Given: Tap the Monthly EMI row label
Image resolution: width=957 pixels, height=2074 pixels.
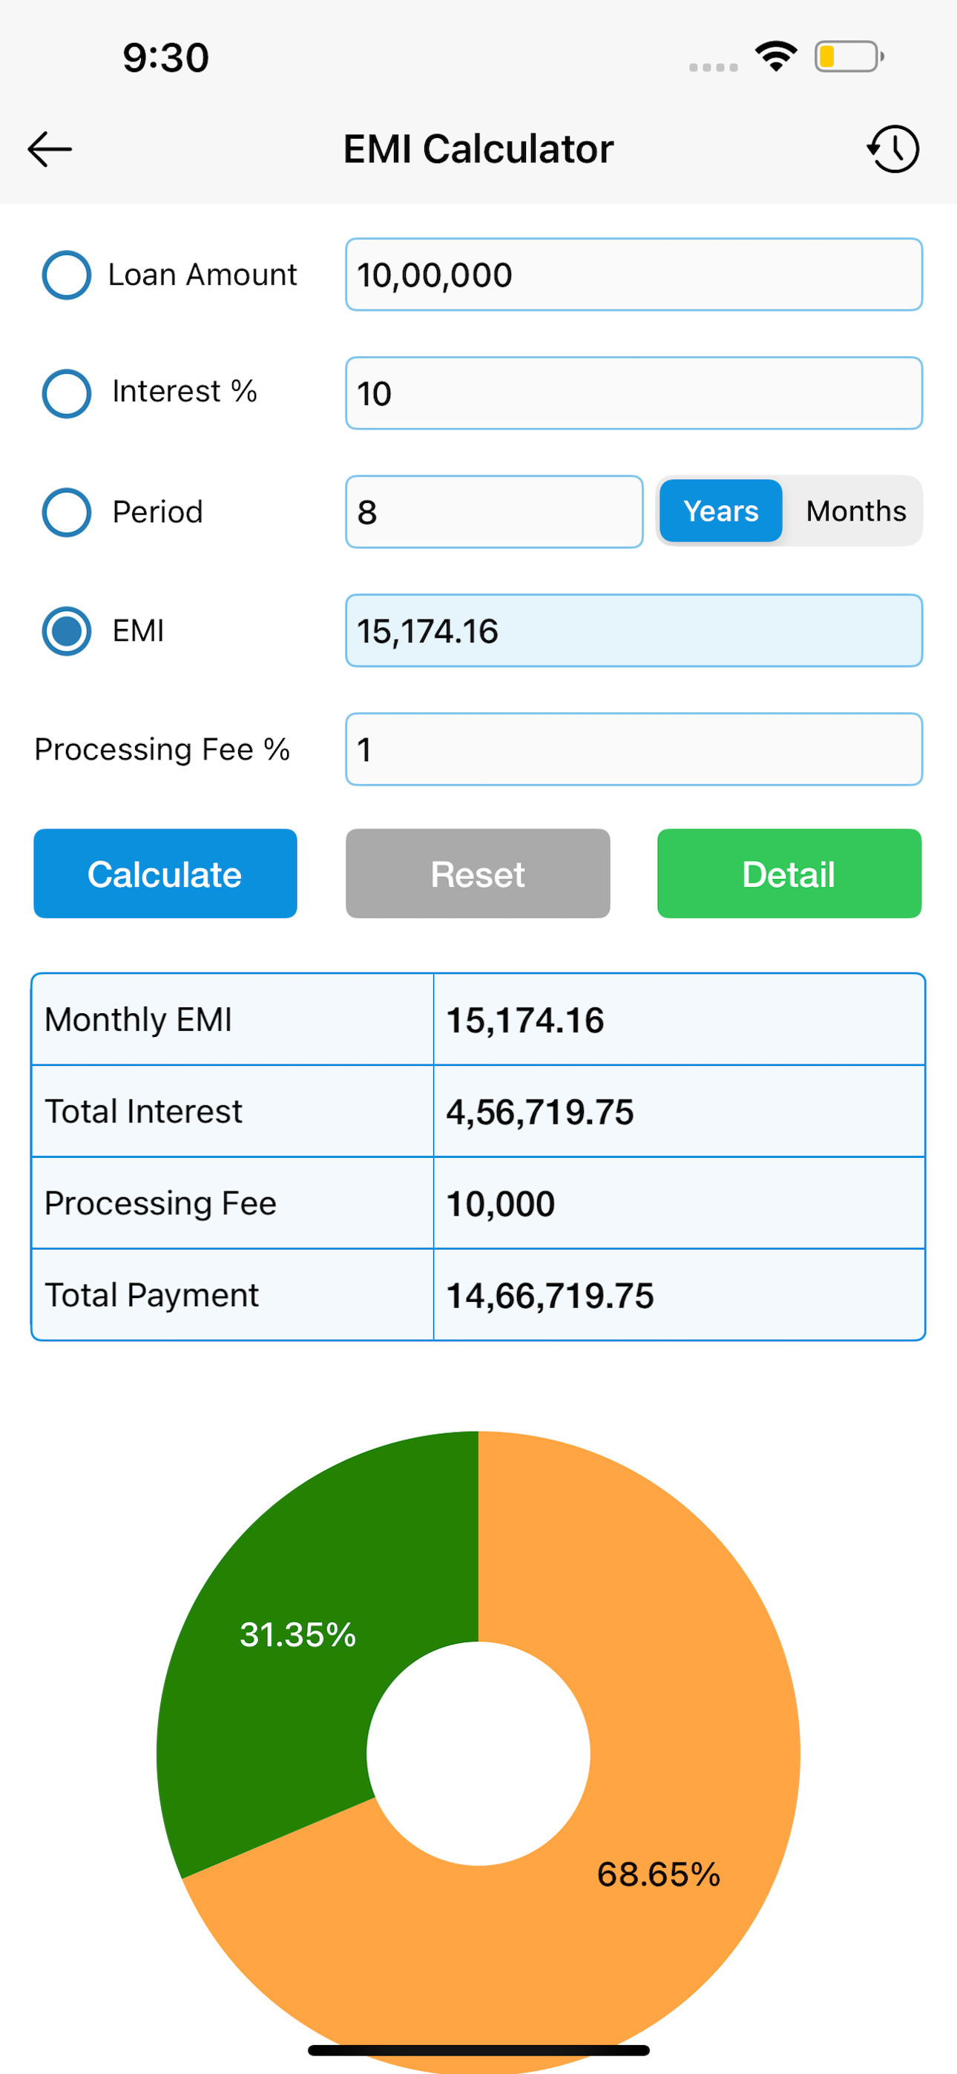Looking at the screenshot, I should (138, 1020).
